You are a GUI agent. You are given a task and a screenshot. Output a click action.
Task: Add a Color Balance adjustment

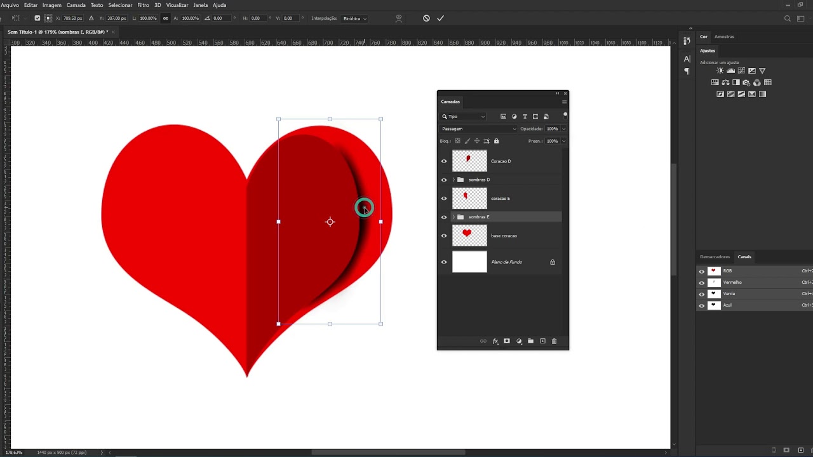pos(725,83)
